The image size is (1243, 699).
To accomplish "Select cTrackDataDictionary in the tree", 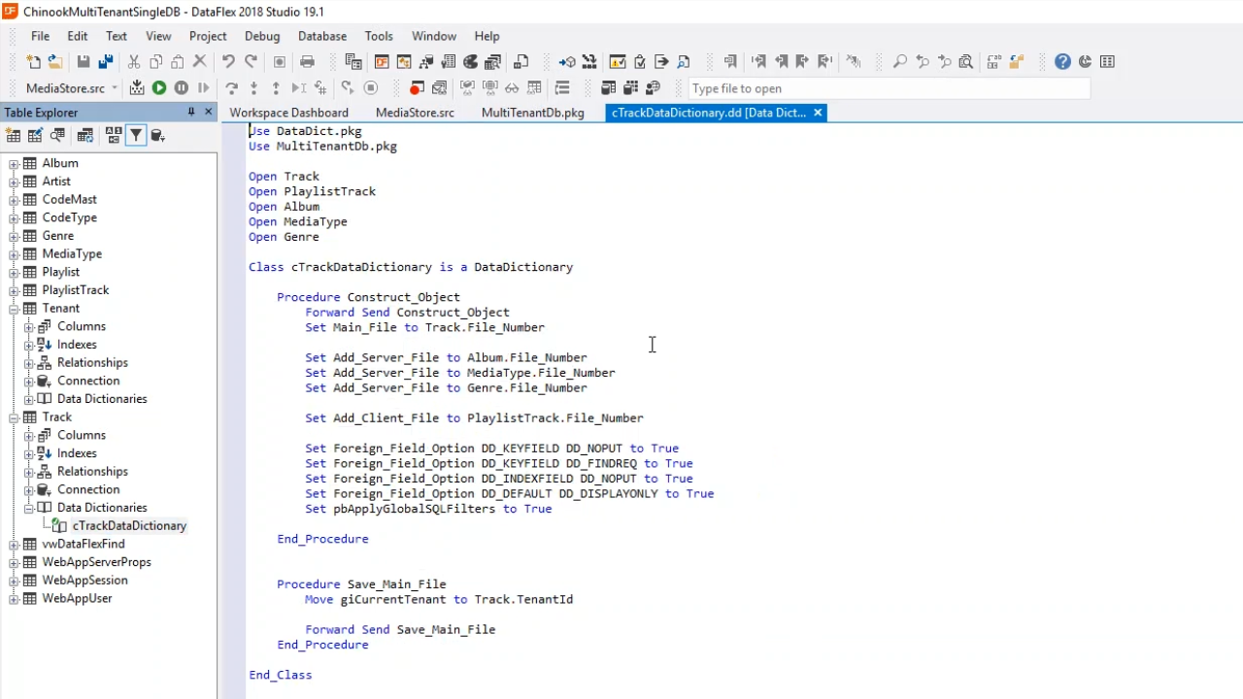I will coord(128,526).
